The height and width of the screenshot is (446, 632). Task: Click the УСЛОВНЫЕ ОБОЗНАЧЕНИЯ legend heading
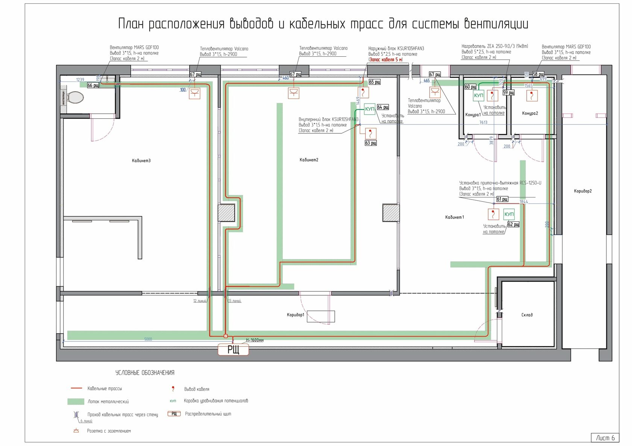click(145, 373)
